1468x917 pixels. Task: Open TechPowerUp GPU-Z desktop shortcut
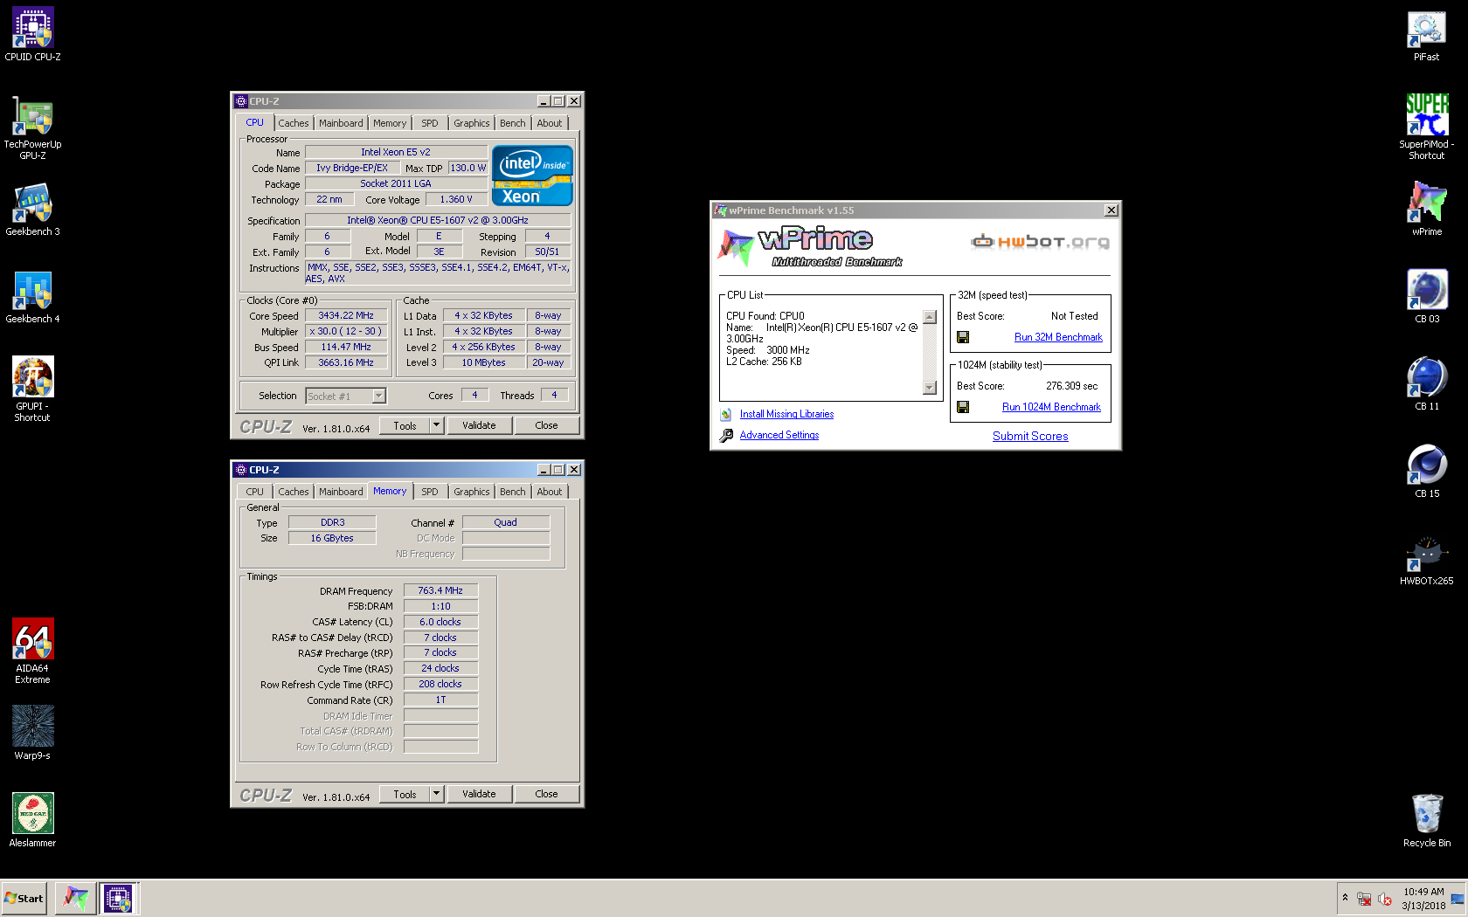[x=32, y=128]
